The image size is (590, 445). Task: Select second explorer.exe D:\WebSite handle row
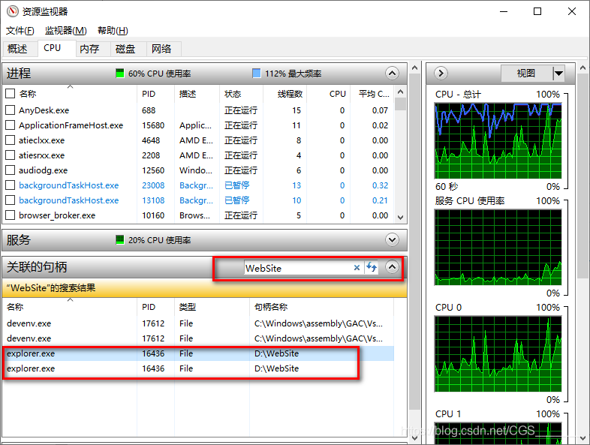pyautogui.click(x=198, y=368)
